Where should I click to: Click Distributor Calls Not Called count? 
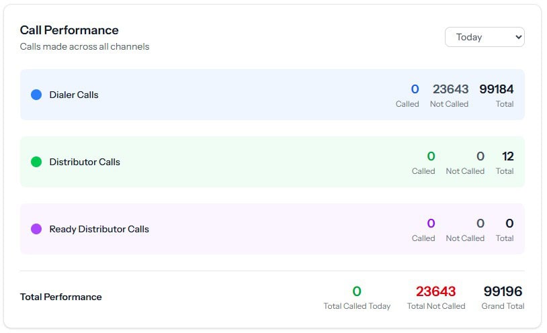click(480, 156)
